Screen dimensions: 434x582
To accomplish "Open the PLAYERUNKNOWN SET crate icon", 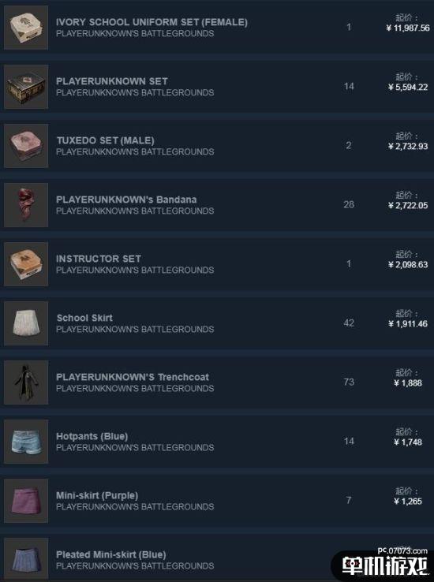I will 26,87.
